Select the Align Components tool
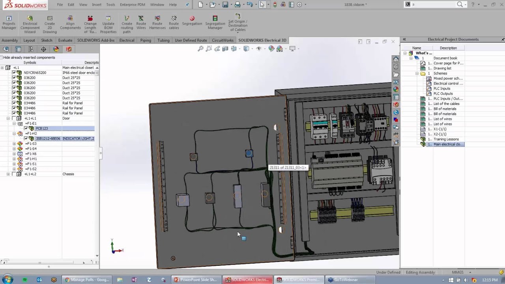Image resolution: width=505 pixels, height=284 pixels. click(70, 23)
